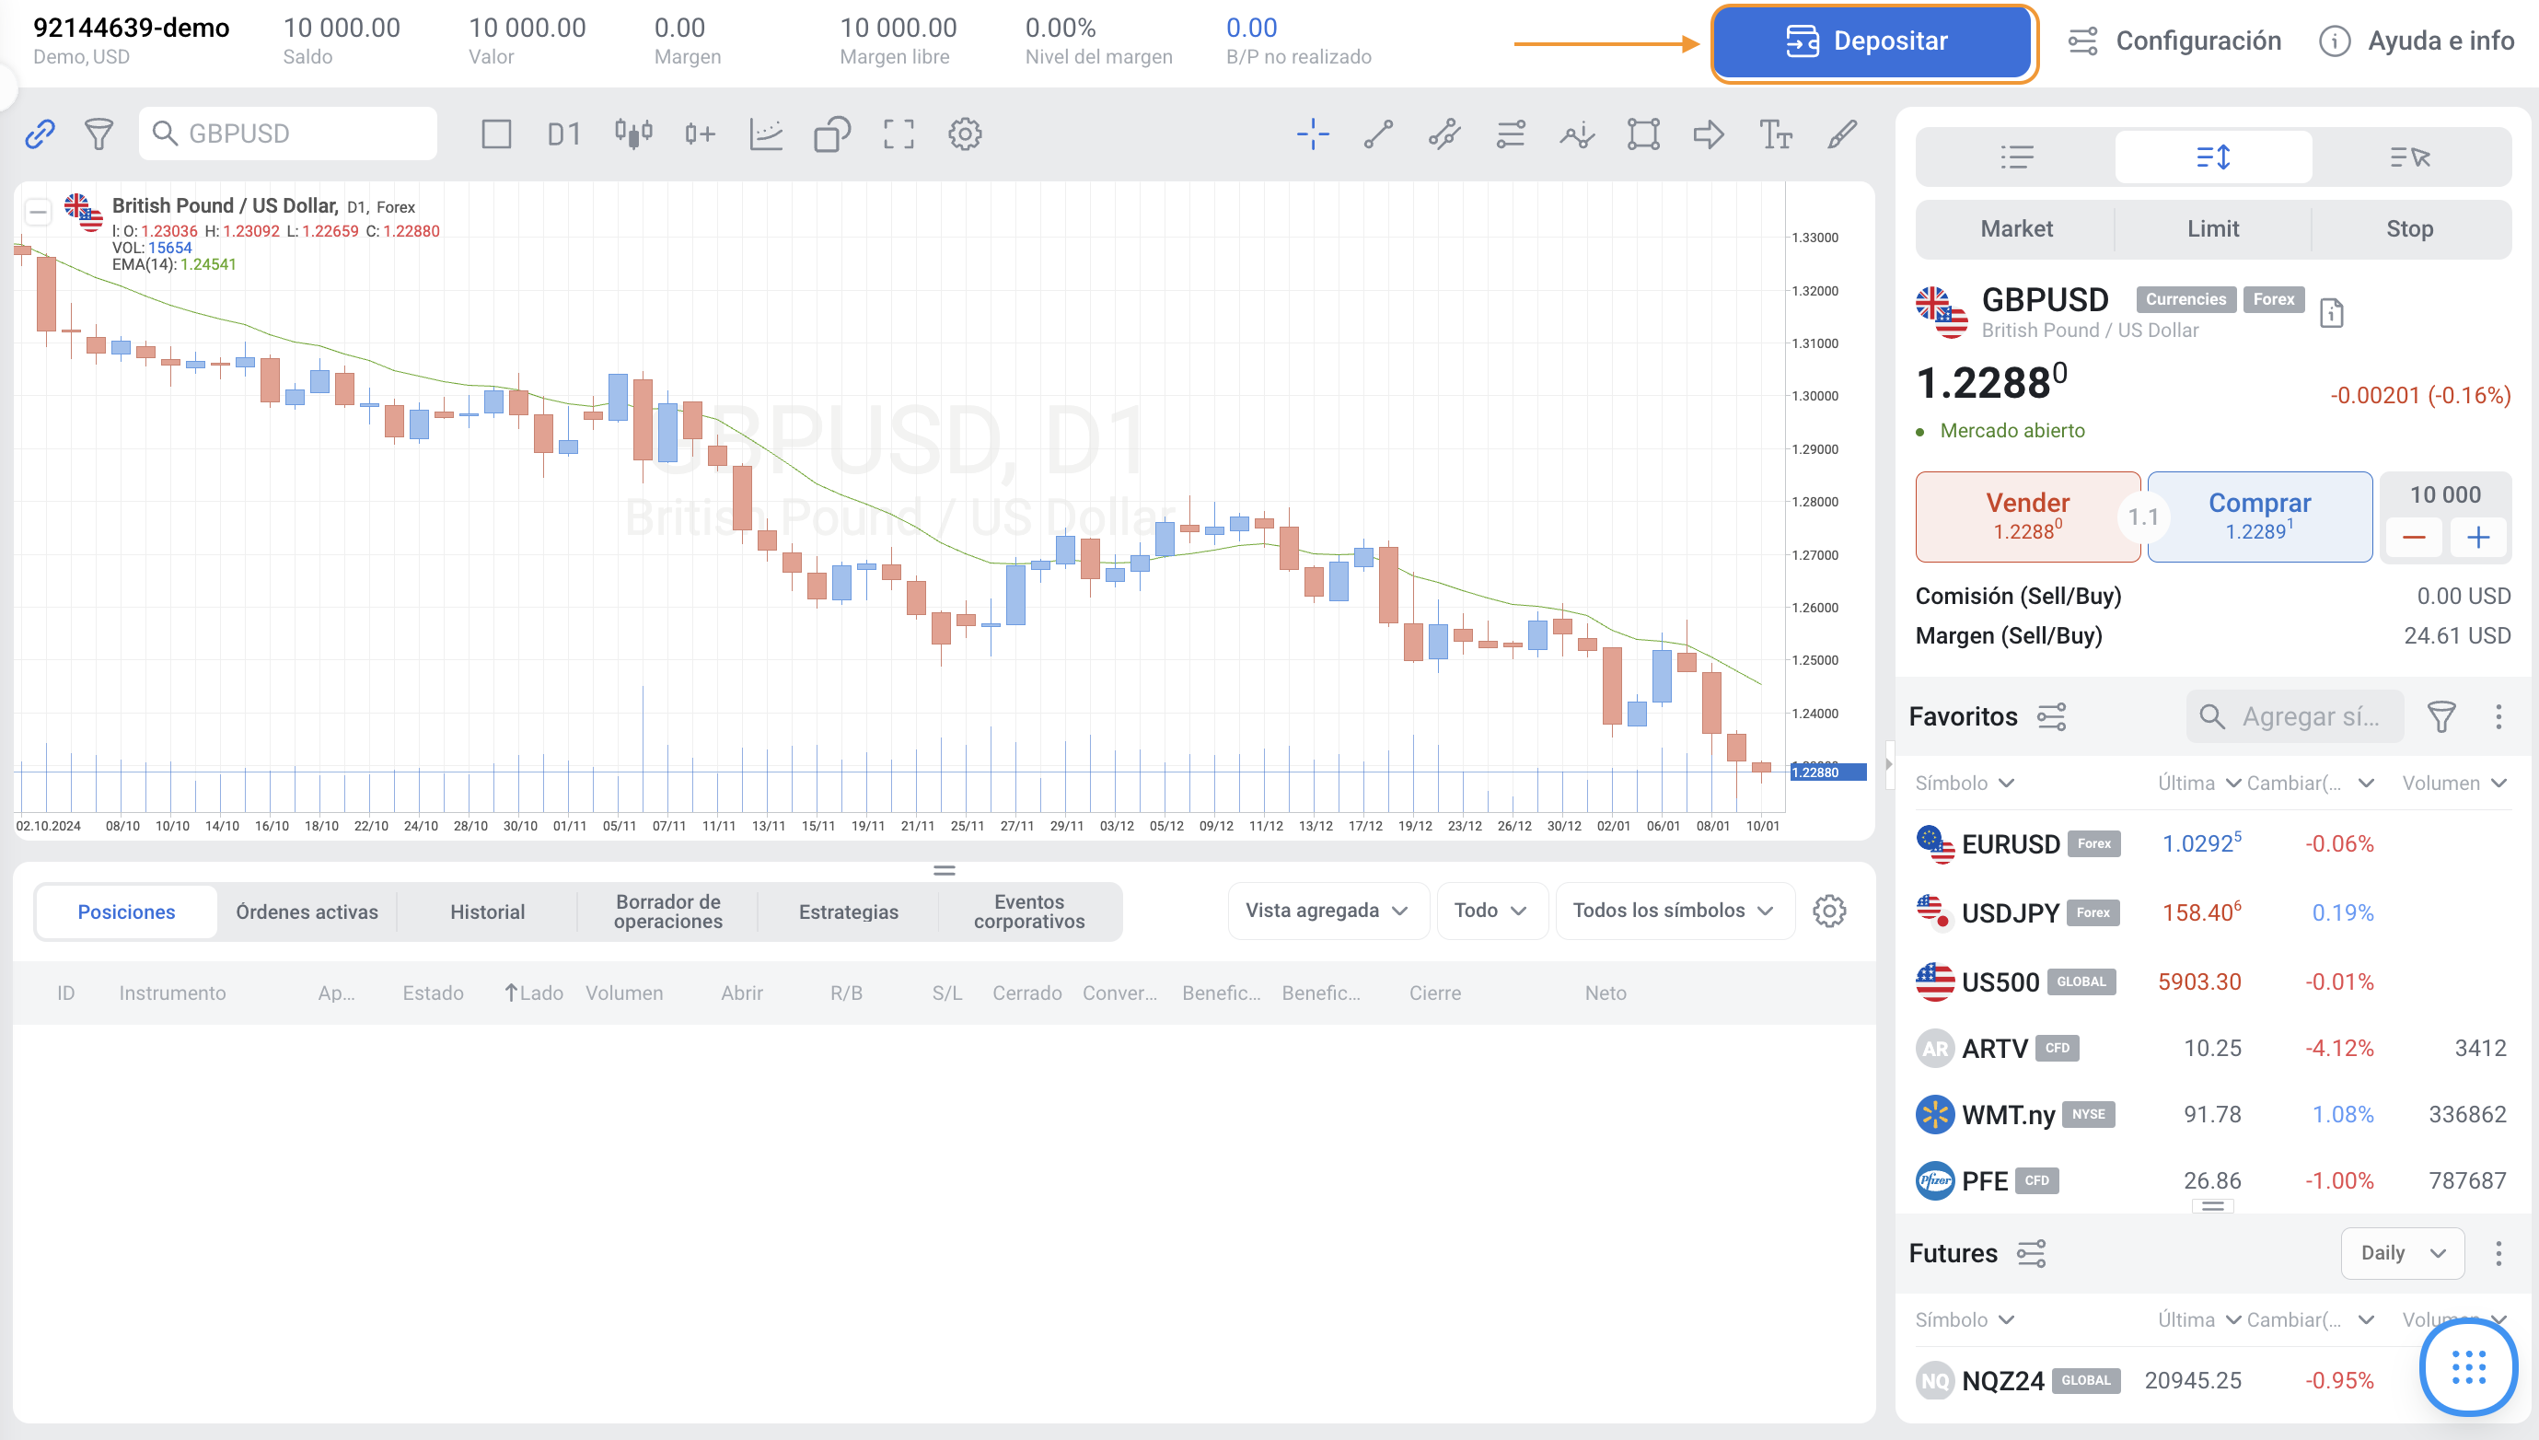Image resolution: width=2539 pixels, height=1440 pixels.
Task: Open Todos los símbolos dropdown
Action: coord(1673,910)
